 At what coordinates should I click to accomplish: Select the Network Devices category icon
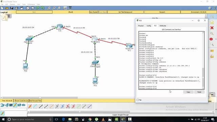tap(2, 105)
